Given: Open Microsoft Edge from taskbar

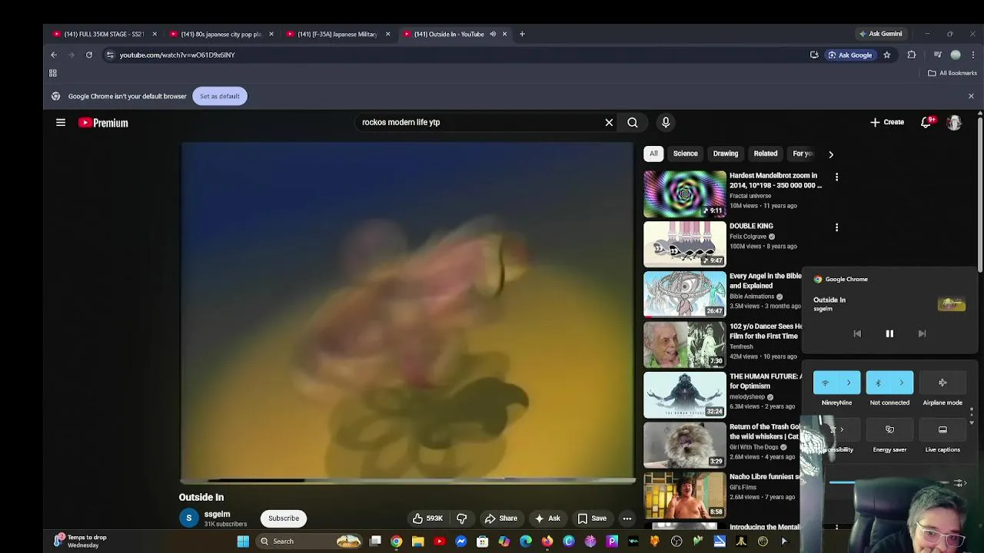Looking at the screenshot, I should point(525,541).
